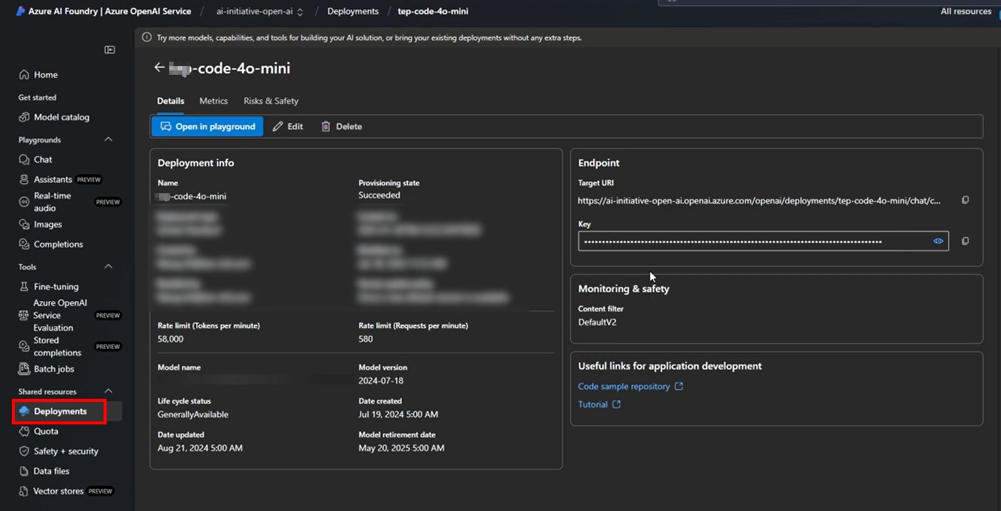Open Quota sidebar label
The width and height of the screenshot is (1001, 511).
pyautogui.click(x=46, y=431)
